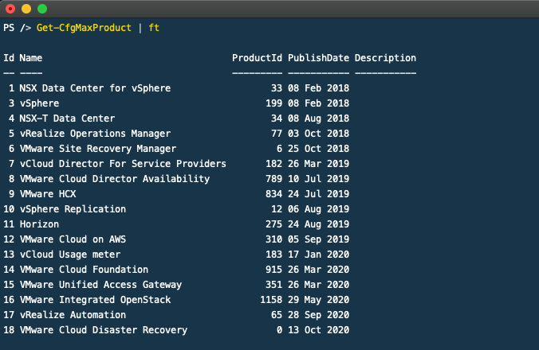Click the yellow minimize window button

tap(26, 9)
